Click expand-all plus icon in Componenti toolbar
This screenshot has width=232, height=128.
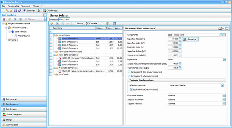coord(57,24)
